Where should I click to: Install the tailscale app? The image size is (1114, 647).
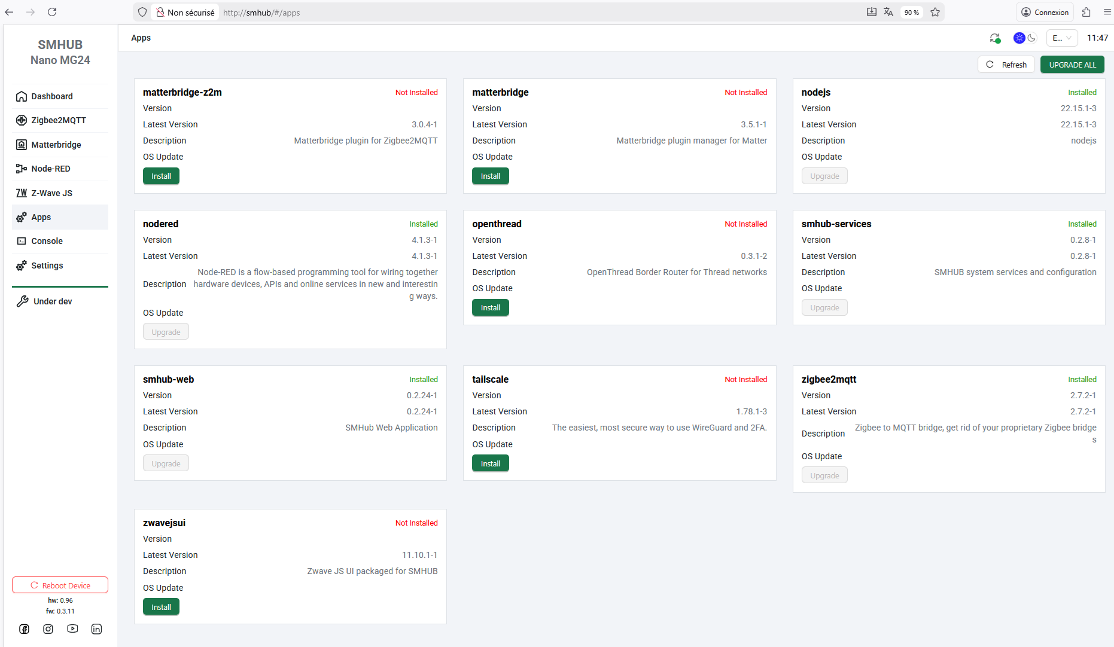[491, 463]
